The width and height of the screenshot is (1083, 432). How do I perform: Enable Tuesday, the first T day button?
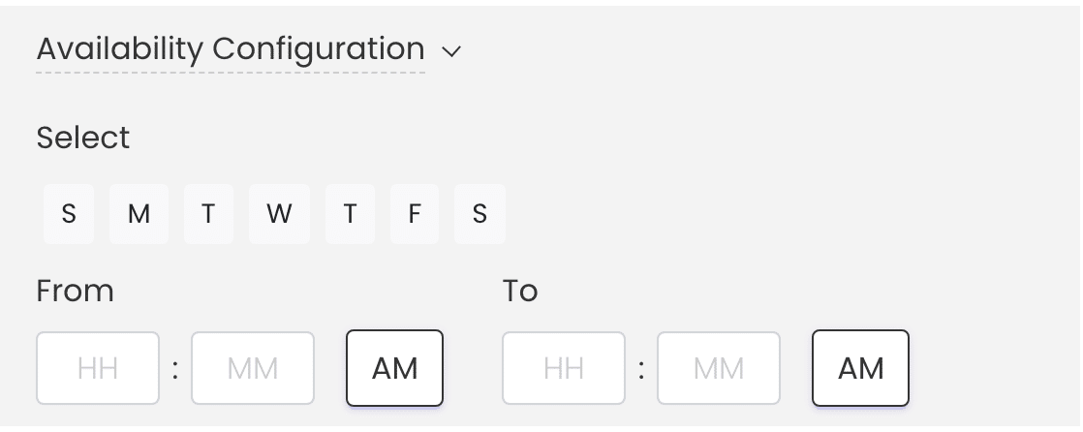pyautogui.click(x=208, y=214)
